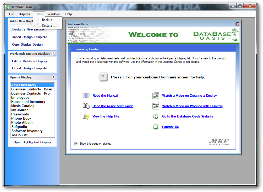263x192 pixels.
Task: Uncheck Show this page on startup
Action: click(x=76, y=144)
